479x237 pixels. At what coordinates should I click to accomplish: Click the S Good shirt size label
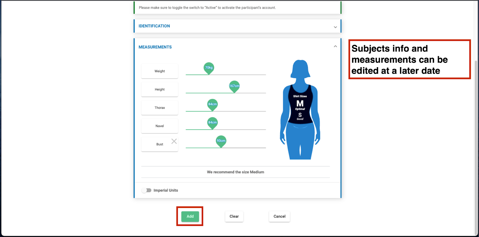coord(300,116)
